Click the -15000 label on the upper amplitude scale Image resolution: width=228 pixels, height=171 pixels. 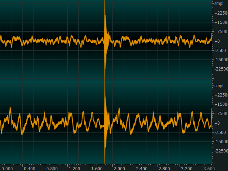(x=220, y=59)
